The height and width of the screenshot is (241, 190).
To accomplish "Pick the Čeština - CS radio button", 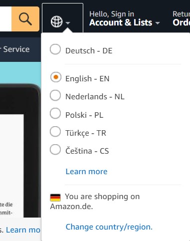I will pos(55,149).
